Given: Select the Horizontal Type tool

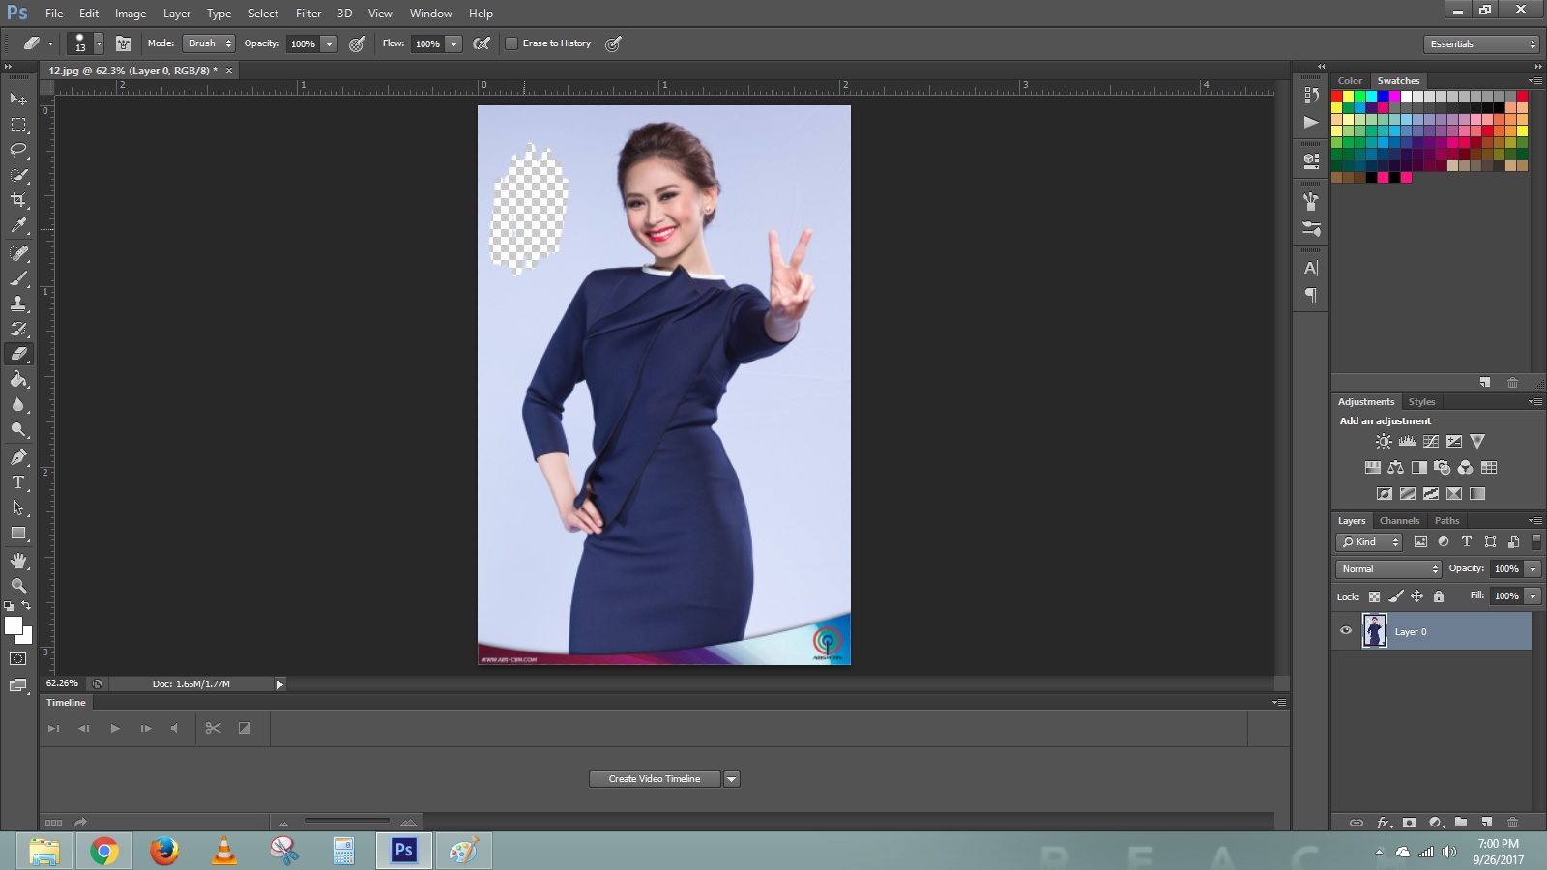Looking at the screenshot, I should pos(18,482).
